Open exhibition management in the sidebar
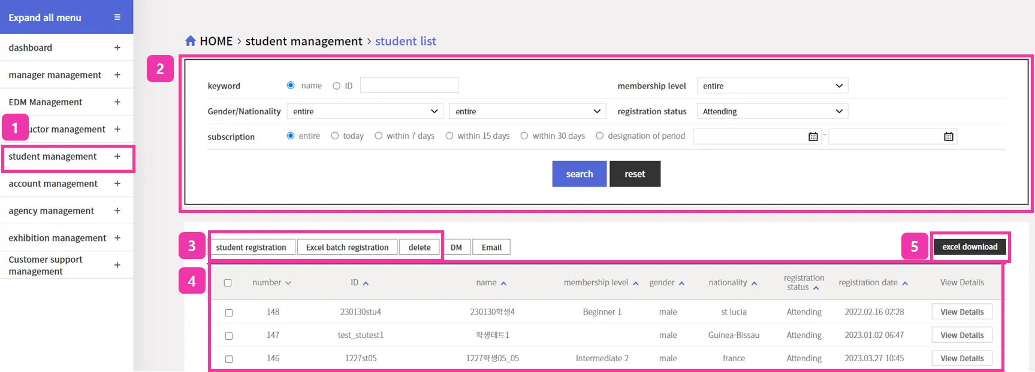 (58, 238)
